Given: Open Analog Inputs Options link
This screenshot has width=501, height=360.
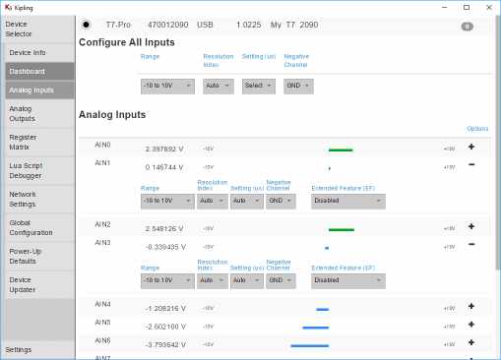Looking at the screenshot, I should pyautogui.click(x=477, y=129).
